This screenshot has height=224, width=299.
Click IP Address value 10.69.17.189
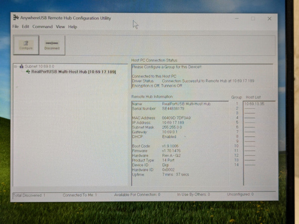tap(173, 123)
